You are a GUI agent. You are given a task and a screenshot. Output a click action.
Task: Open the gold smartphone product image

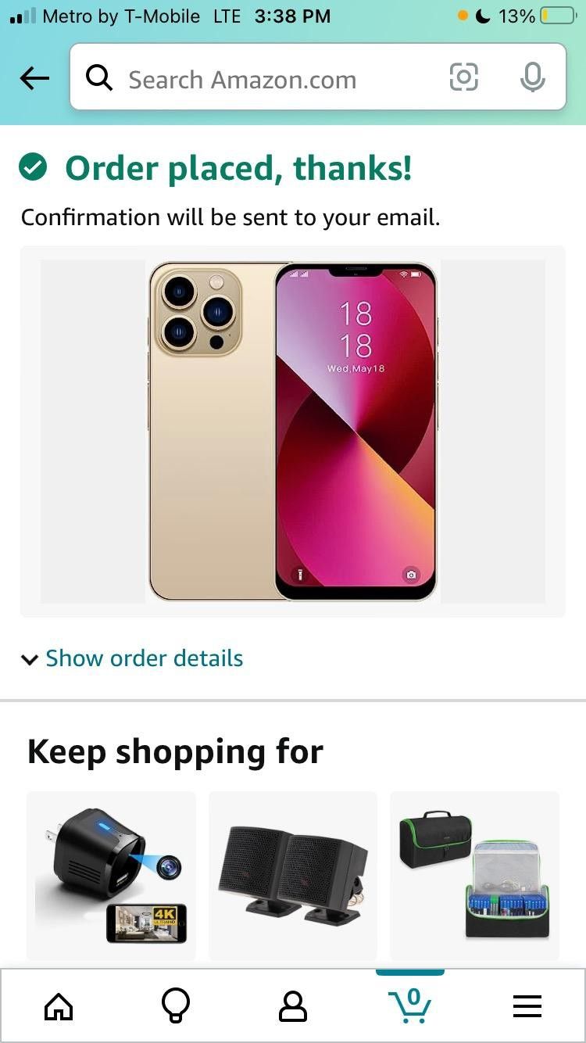293,432
